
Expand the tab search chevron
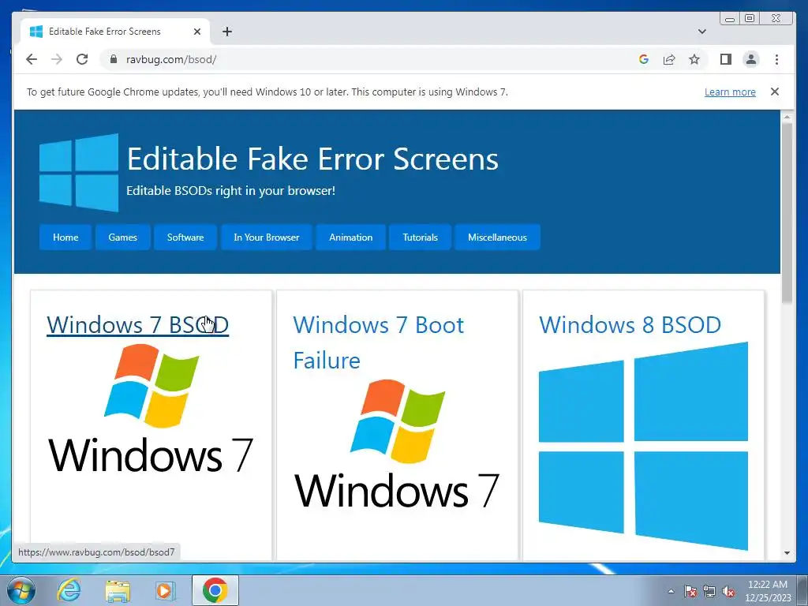pos(701,32)
